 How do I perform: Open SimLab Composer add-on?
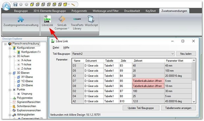coord(62,23)
